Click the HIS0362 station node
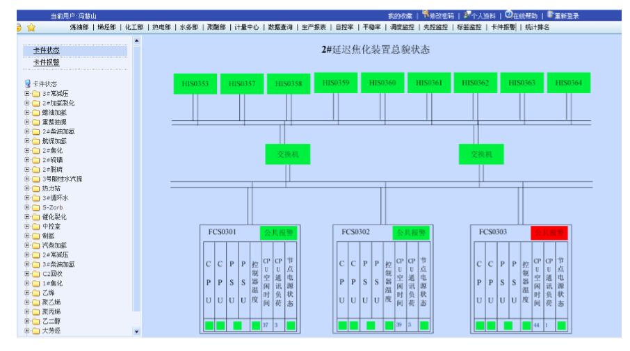The image size is (630, 351). 476,83
